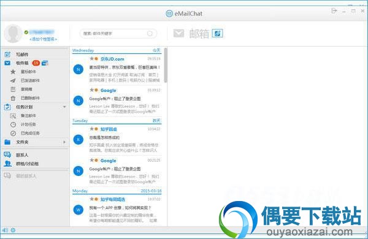Select the 收件箱 label in sidebar
Screen dimensions: 368x239
[22, 63]
